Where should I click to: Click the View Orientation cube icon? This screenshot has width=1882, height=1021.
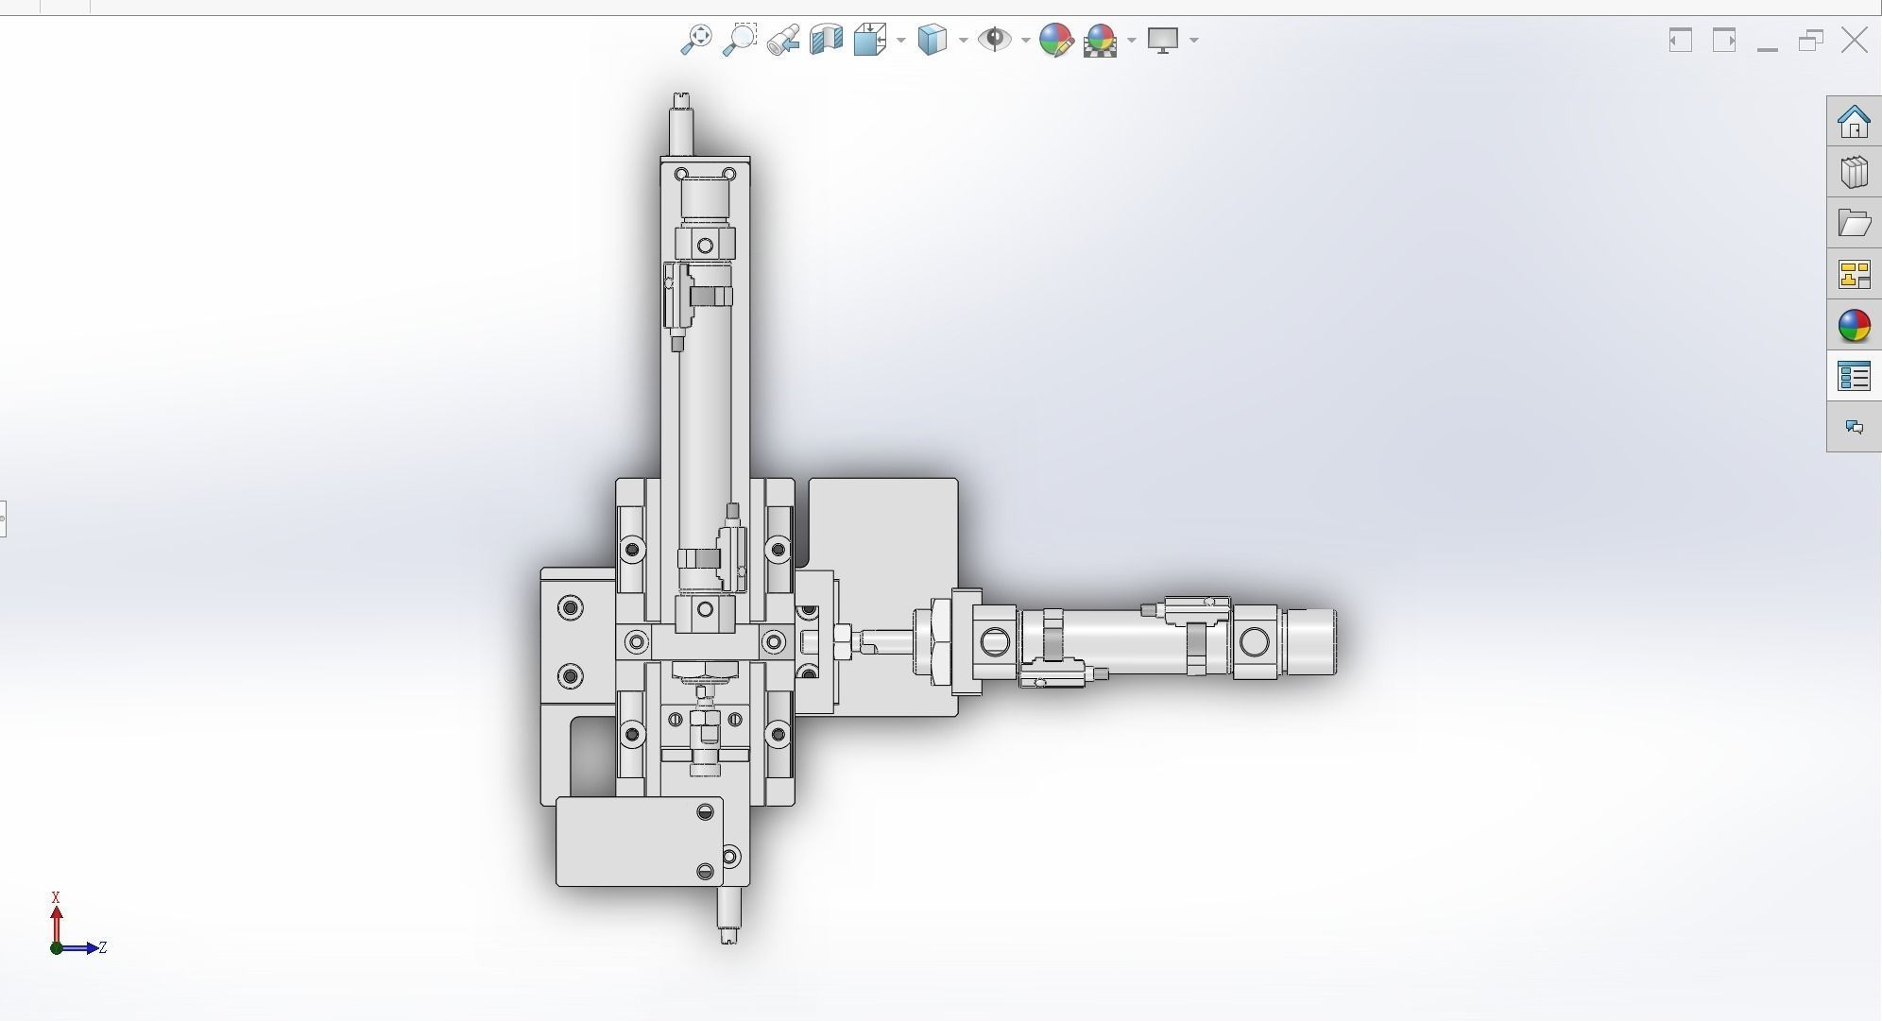click(869, 40)
